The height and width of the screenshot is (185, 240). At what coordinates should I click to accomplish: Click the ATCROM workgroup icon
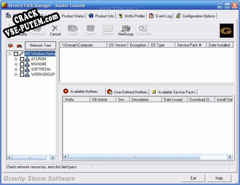pyautogui.click(x=27, y=59)
